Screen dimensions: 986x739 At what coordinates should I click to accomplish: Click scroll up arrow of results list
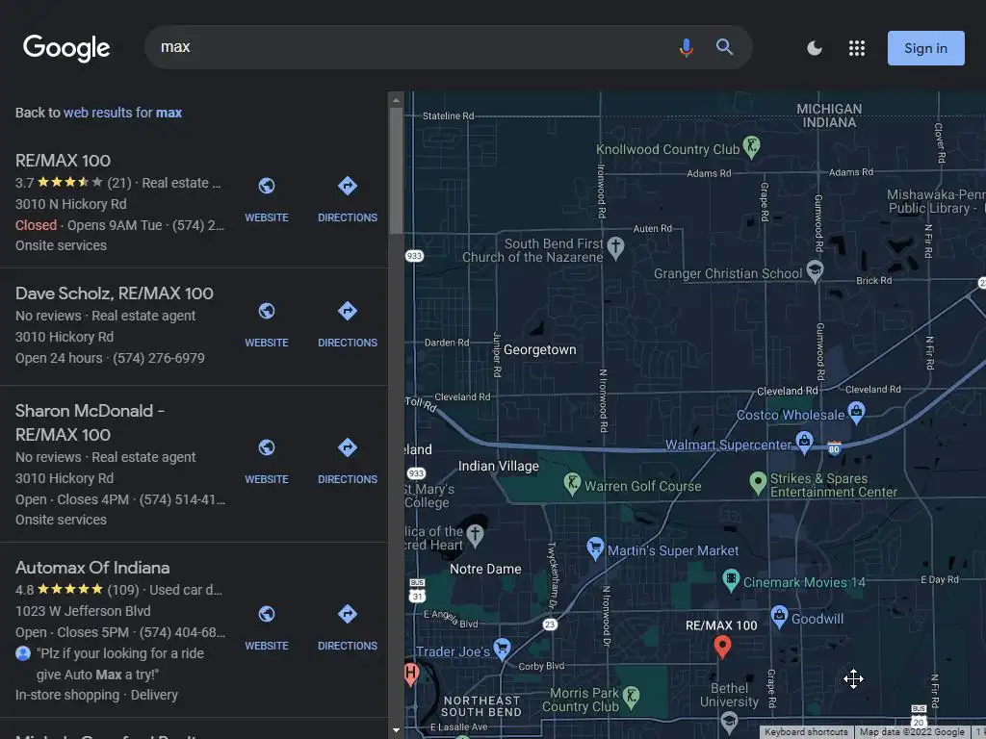(x=396, y=99)
